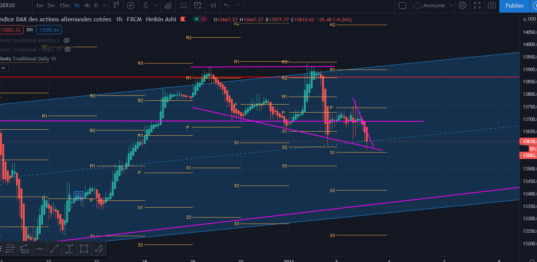Click the Pivots Traditional Daily 15 legend
537x262 pixels.
click(x=28, y=59)
